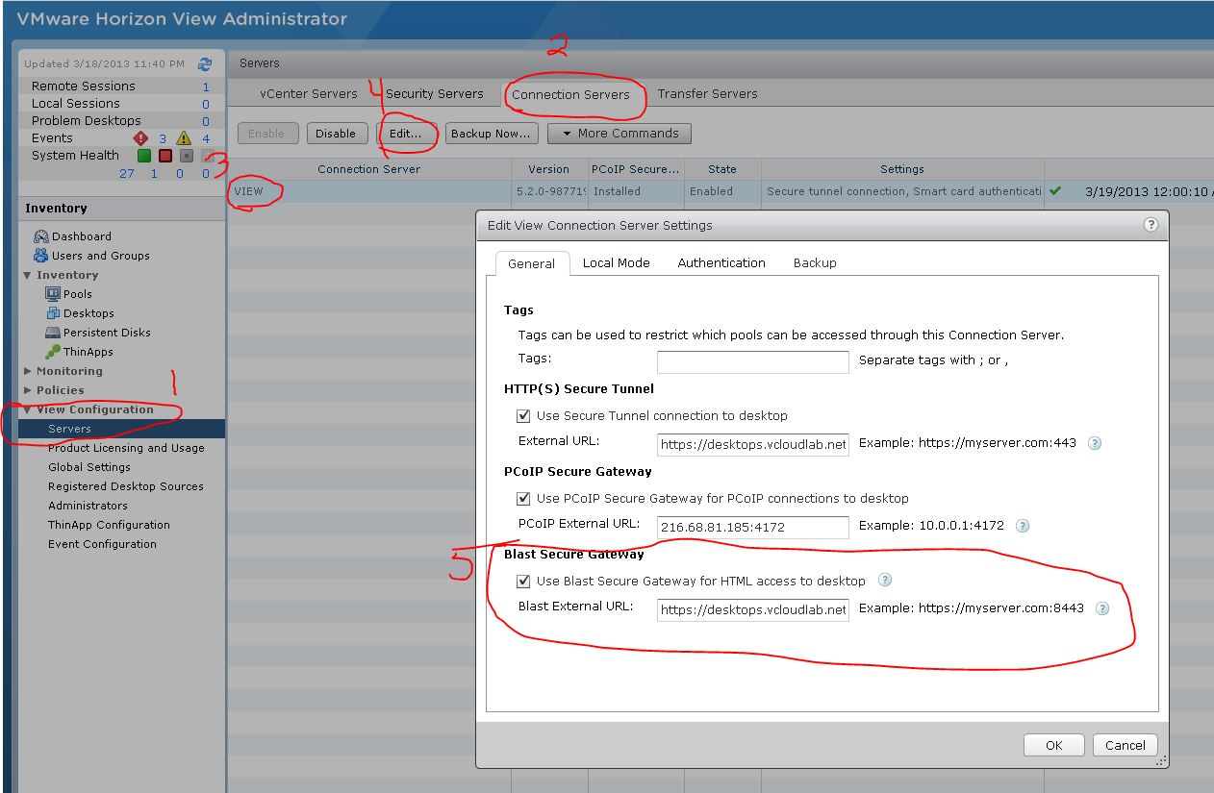The image size is (1214, 793).
Task: Click help icon beside HTTP(S) External URL example
Action: pos(1094,444)
